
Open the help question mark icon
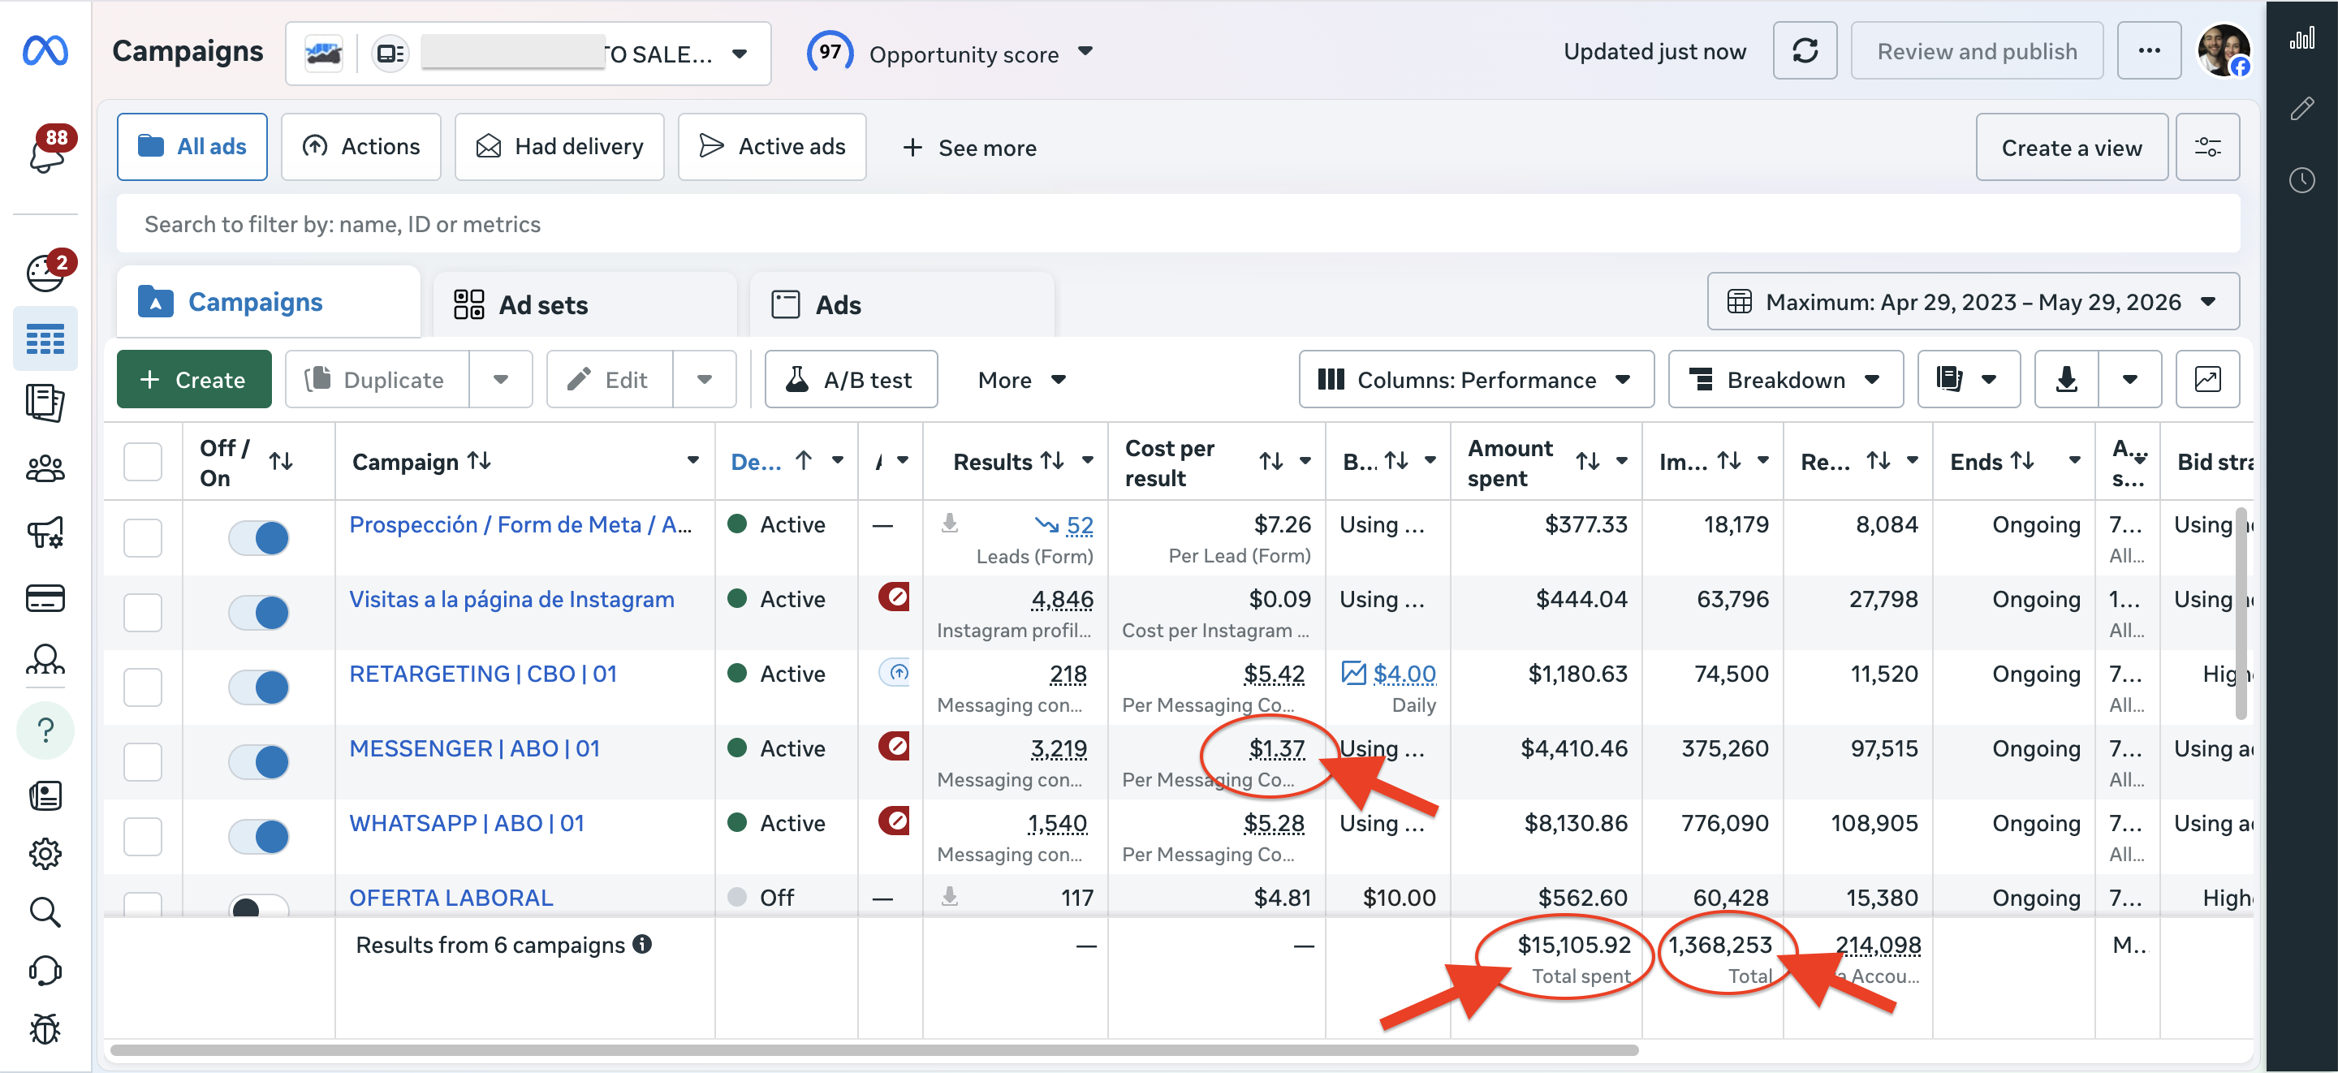pyautogui.click(x=45, y=730)
